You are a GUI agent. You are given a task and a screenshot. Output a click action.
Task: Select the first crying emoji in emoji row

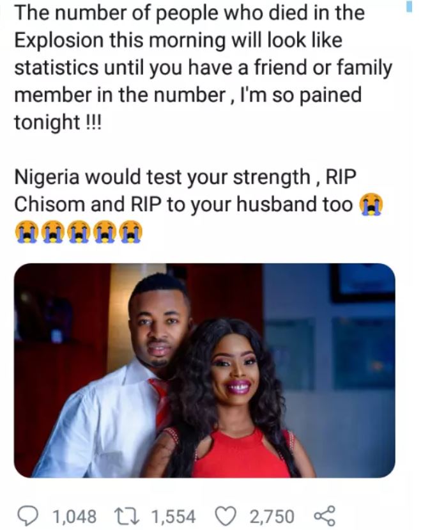[26, 232]
